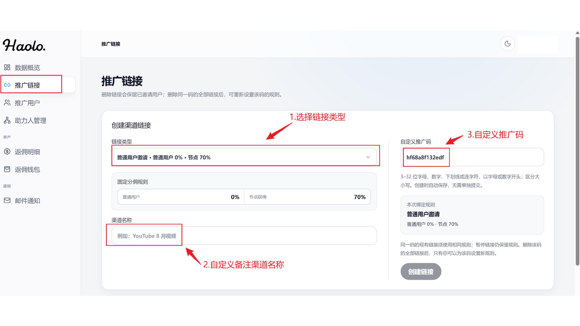Click the 普通用户 0% rule cell

pyautogui.click(x=181, y=197)
